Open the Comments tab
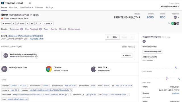 click(16, 29)
